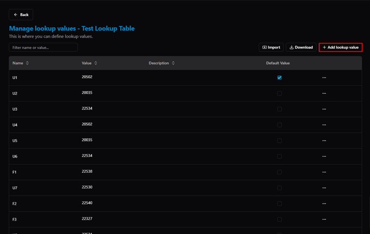
Task: Add a new lookup value
Action: coord(341,47)
